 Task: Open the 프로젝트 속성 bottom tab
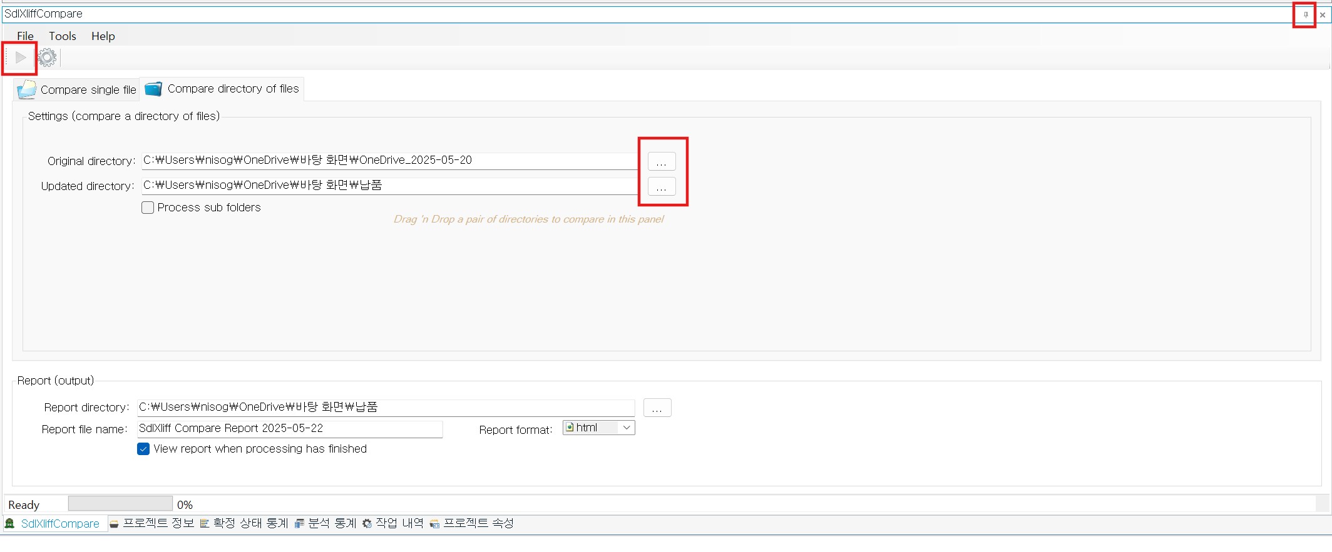click(472, 523)
